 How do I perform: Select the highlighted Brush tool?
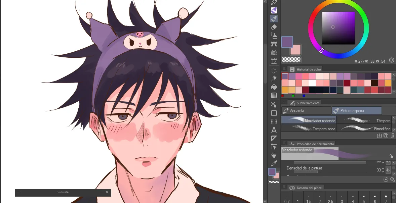[274, 19]
